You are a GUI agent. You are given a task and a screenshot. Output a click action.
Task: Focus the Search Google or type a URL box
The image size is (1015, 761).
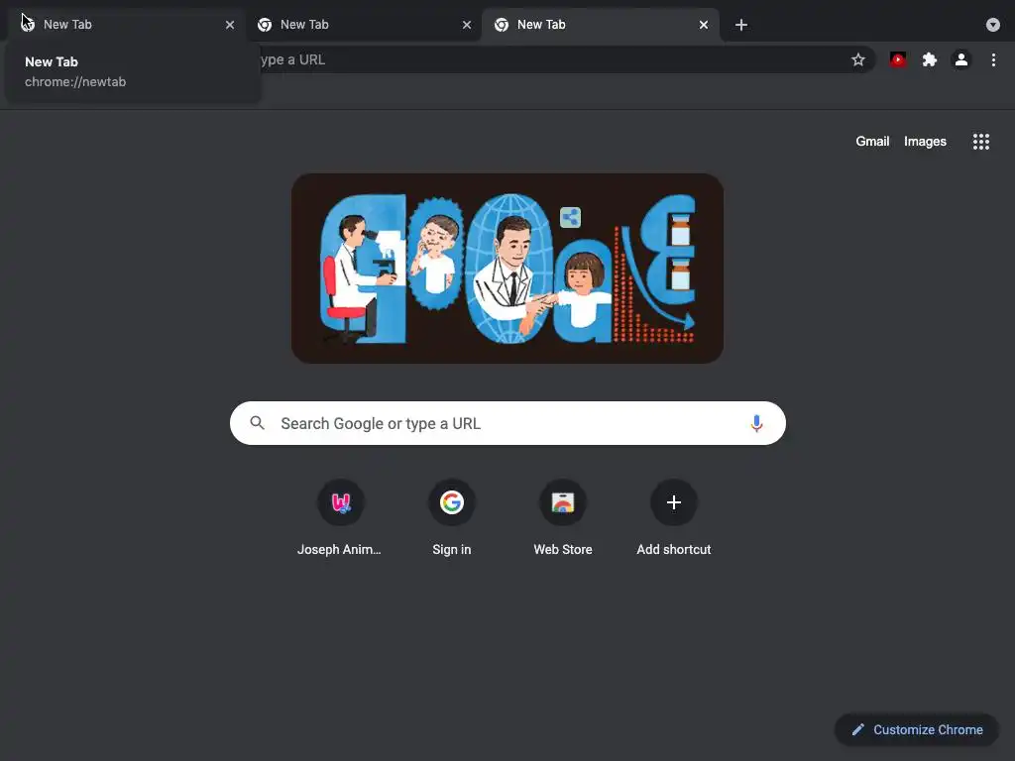[x=507, y=423]
